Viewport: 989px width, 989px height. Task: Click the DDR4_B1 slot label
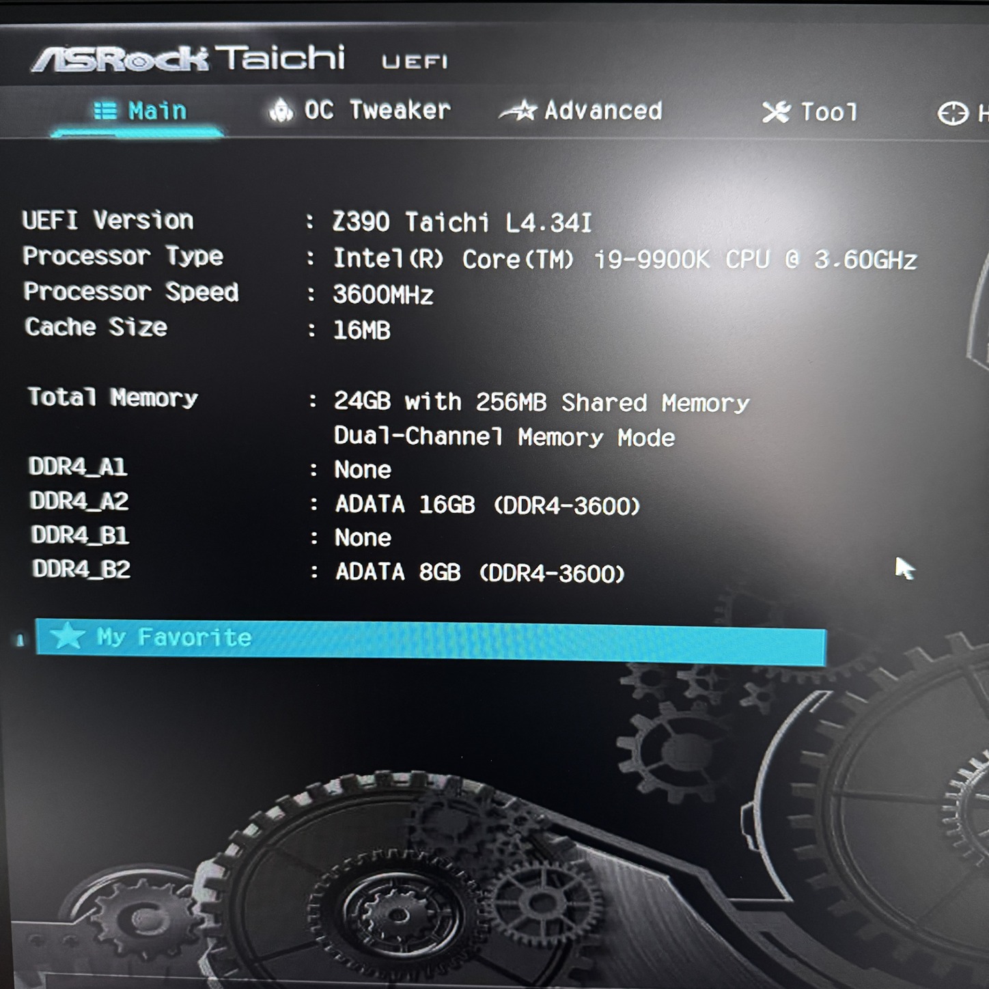click(x=80, y=535)
